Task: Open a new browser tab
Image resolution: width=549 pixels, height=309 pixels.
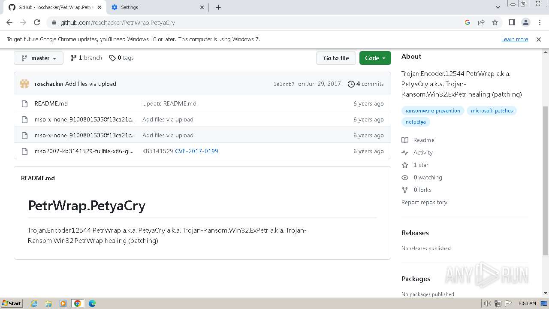Action: click(218, 7)
